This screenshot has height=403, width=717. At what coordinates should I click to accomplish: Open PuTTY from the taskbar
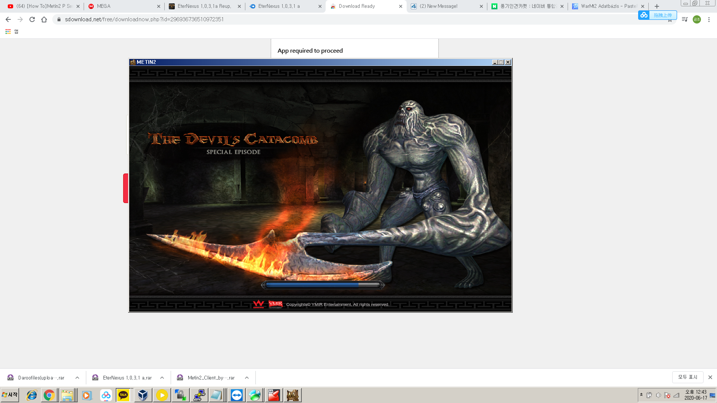coord(199,395)
